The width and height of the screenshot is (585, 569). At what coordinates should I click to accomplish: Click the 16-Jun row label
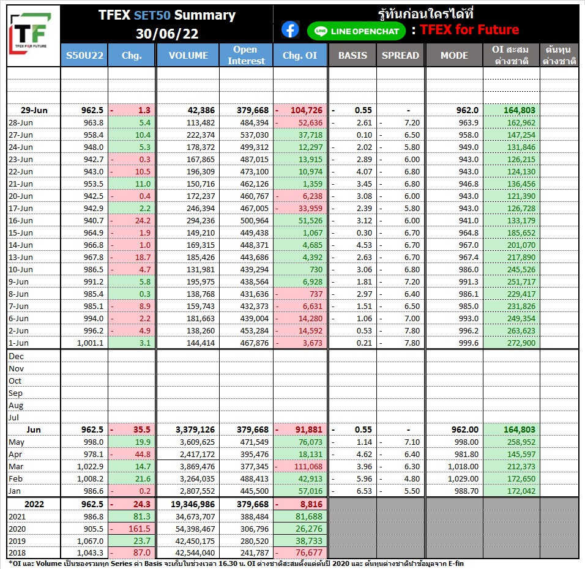(21, 220)
